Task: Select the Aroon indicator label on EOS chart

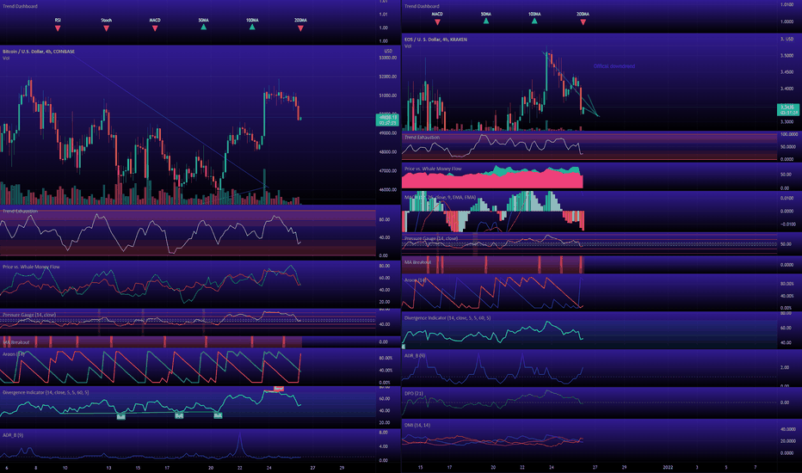Action: coord(415,280)
